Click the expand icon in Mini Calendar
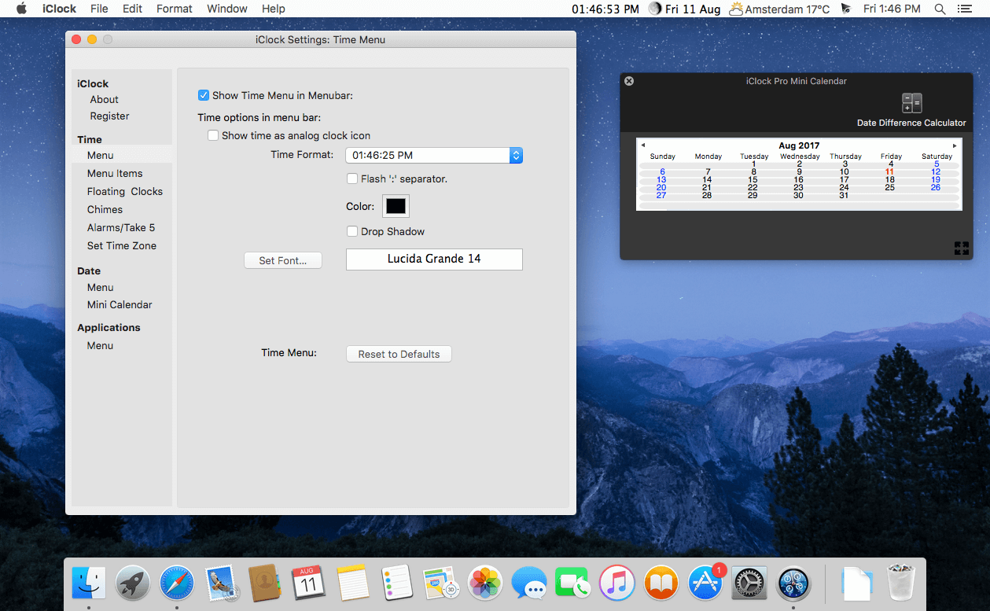990x611 pixels. [x=961, y=248]
